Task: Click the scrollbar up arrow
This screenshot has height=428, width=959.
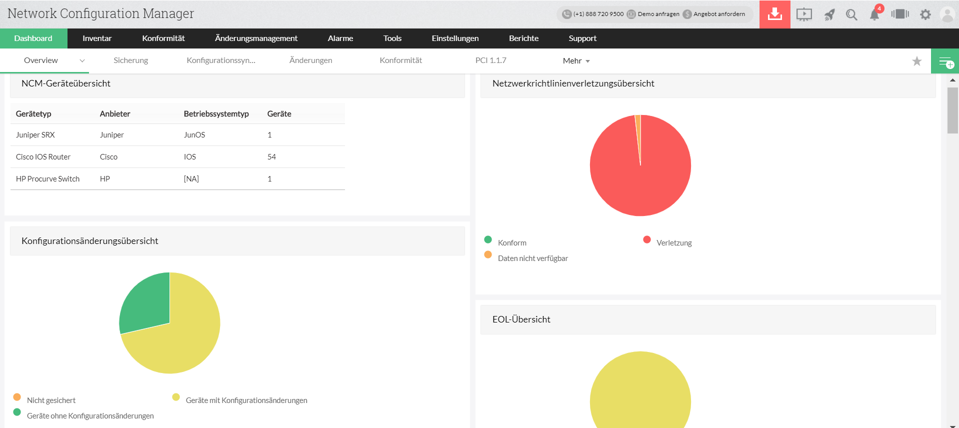Action: point(952,80)
